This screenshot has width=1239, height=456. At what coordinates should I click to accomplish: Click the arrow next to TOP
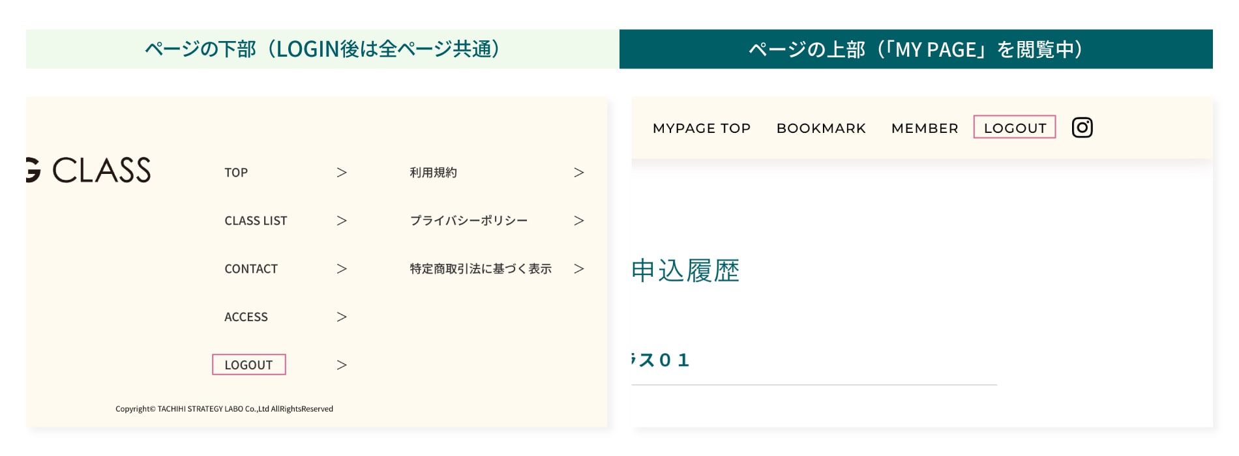(342, 173)
